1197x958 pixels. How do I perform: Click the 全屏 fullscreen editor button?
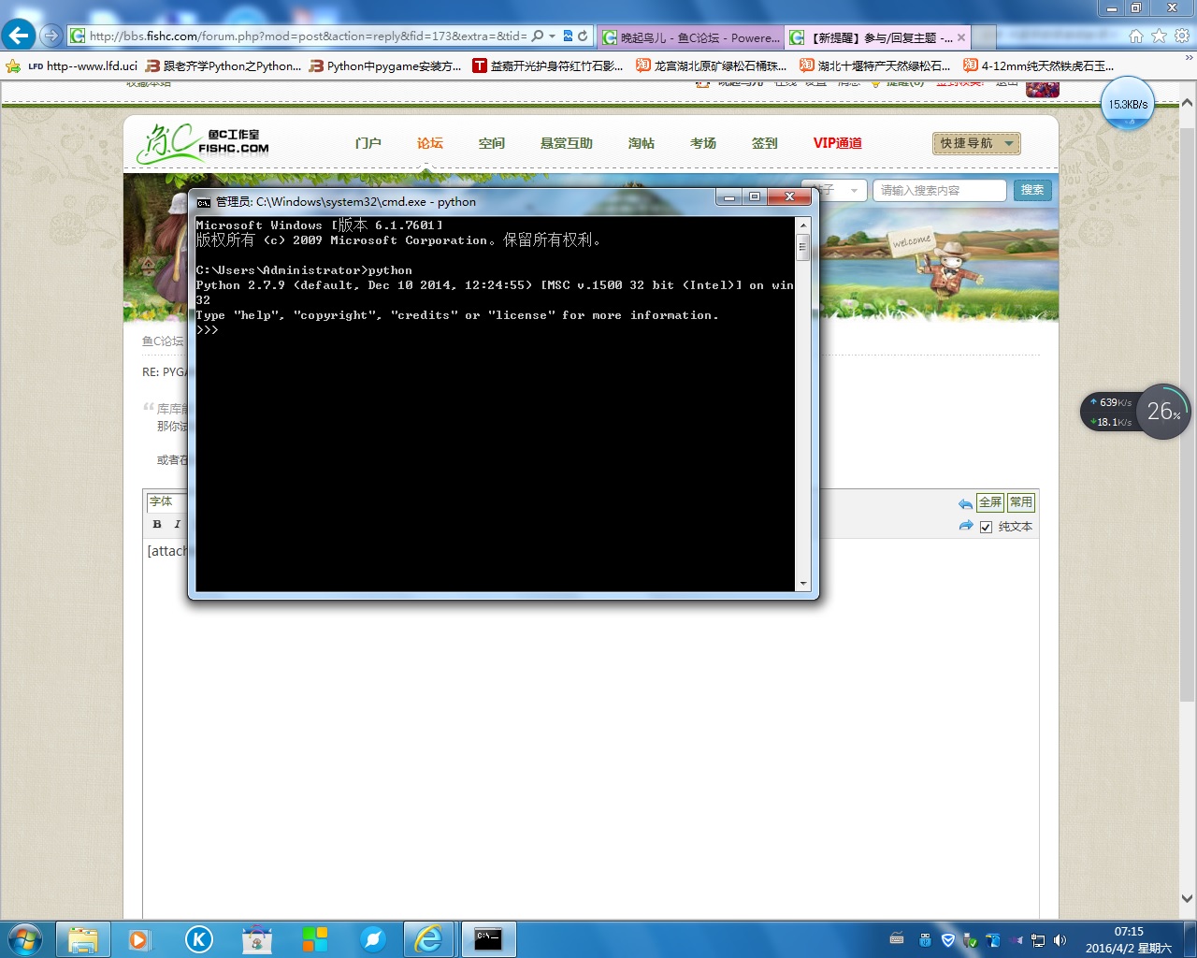(989, 502)
